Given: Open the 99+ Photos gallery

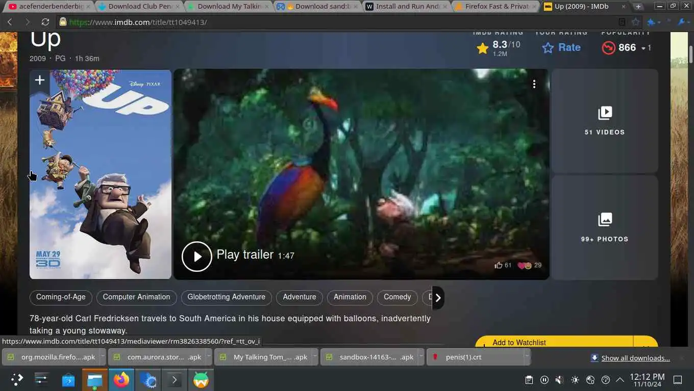Looking at the screenshot, I should point(605,228).
